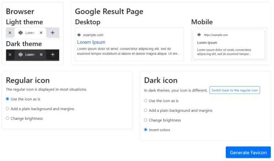Close the leftmost dark theme background tab

pyautogui.click(x=10, y=54)
